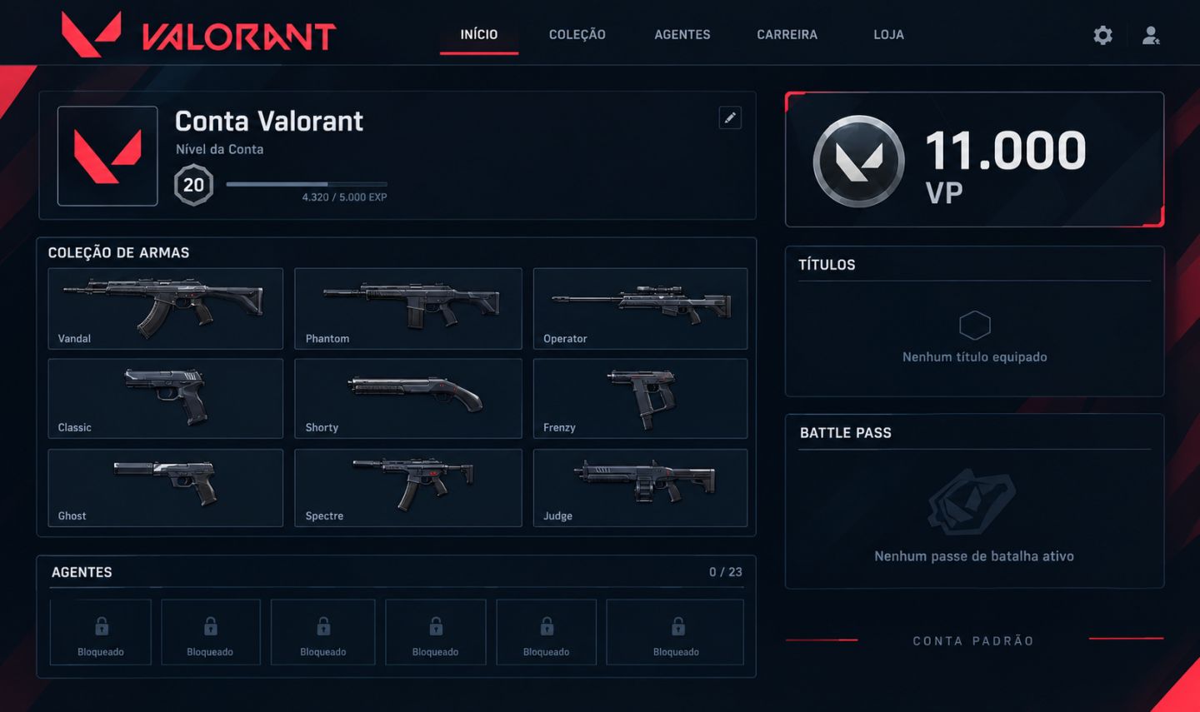Screen dimensions: 1200x712
Task: Click the 'CONTA PADRÃO' label
Action: click(973, 640)
